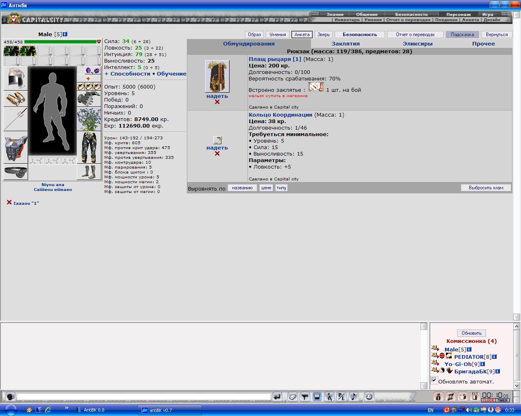This screenshot has width=521, height=416.
Task: Click the blue flowers bouquet slot
Action: 89,119
